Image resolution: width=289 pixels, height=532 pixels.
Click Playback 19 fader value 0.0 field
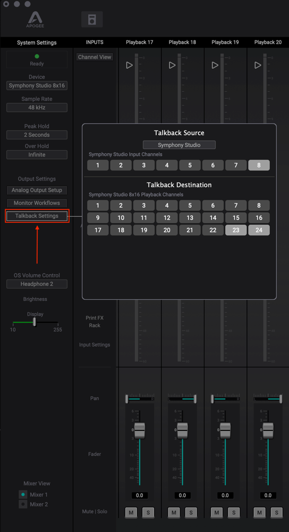click(225, 495)
